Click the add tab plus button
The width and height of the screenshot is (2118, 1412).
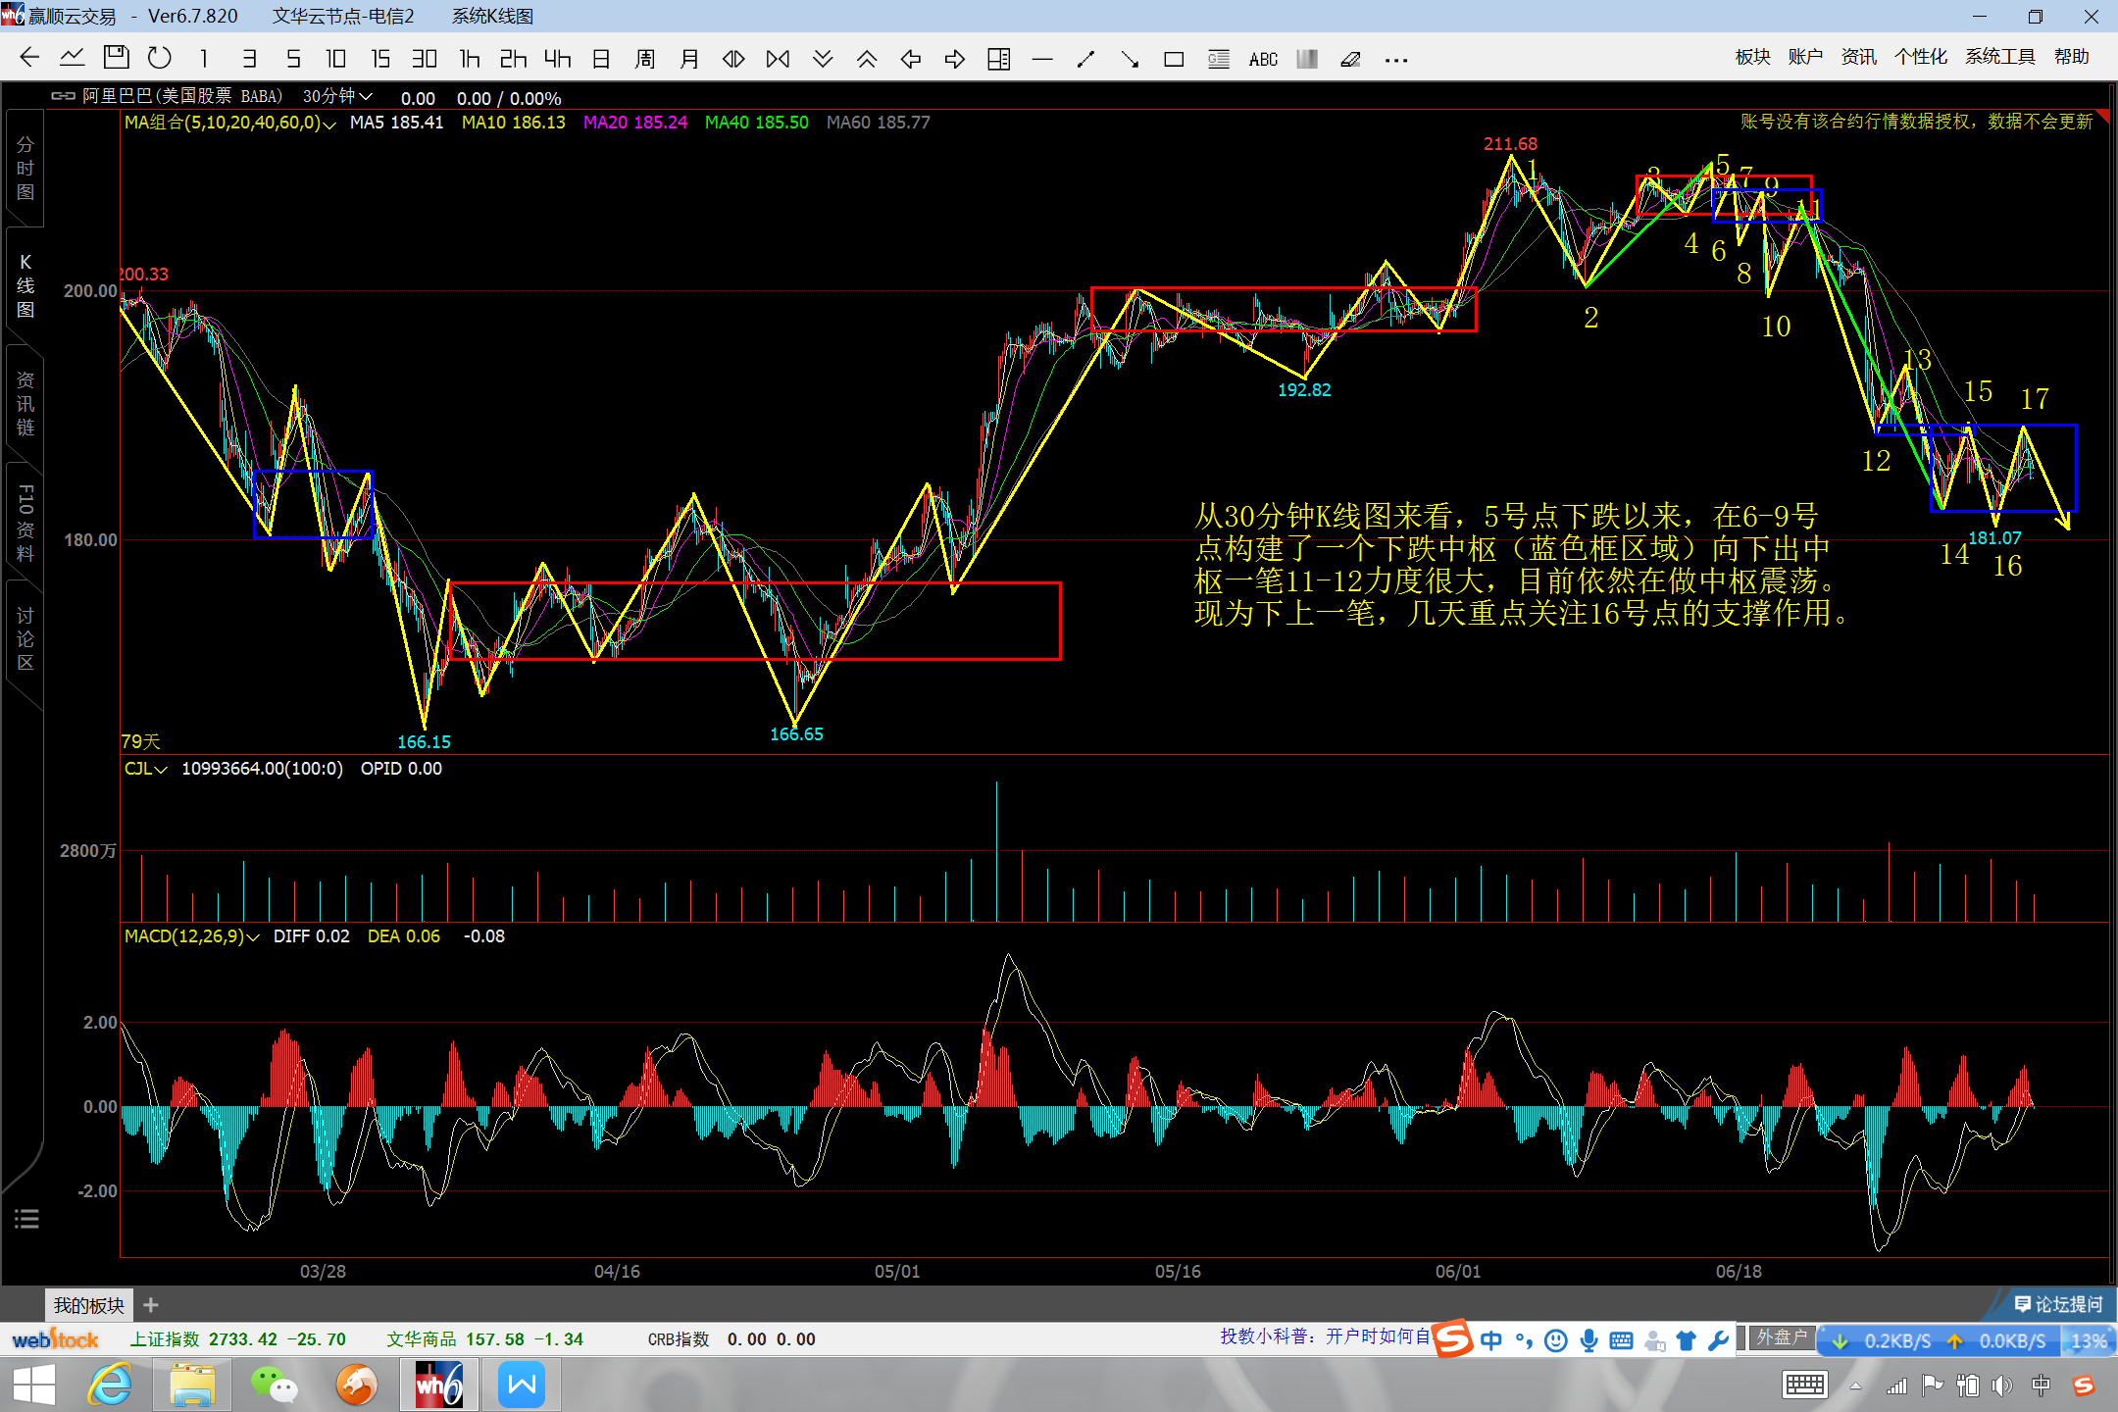tap(150, 1305)
